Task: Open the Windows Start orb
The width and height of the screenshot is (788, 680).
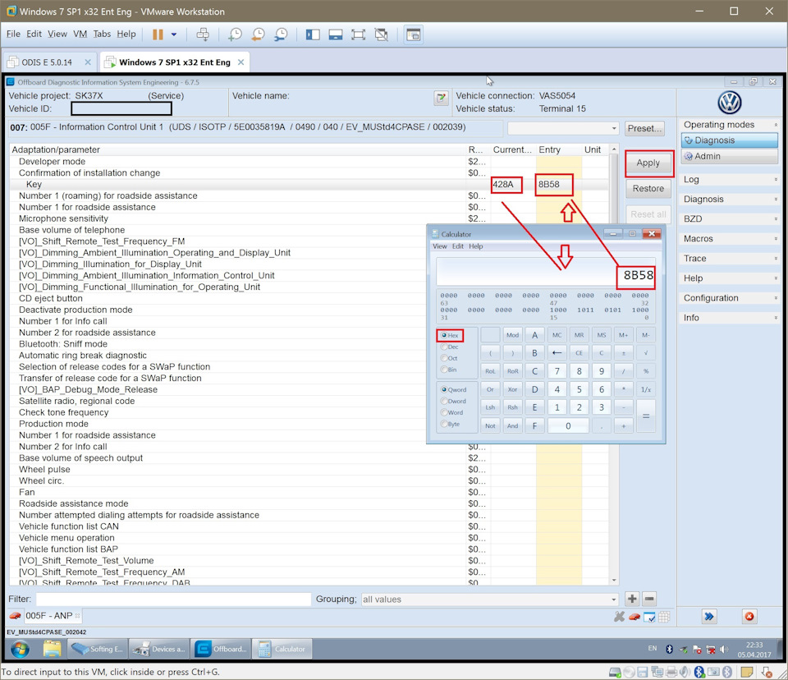Action: pyautogui.click(x=20, y=650)
